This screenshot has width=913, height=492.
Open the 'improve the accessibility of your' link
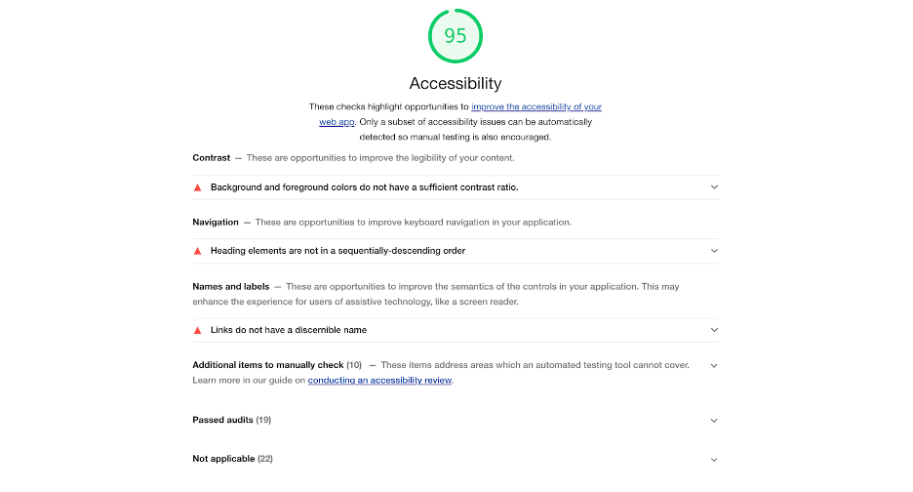click(x=536, y=106)
